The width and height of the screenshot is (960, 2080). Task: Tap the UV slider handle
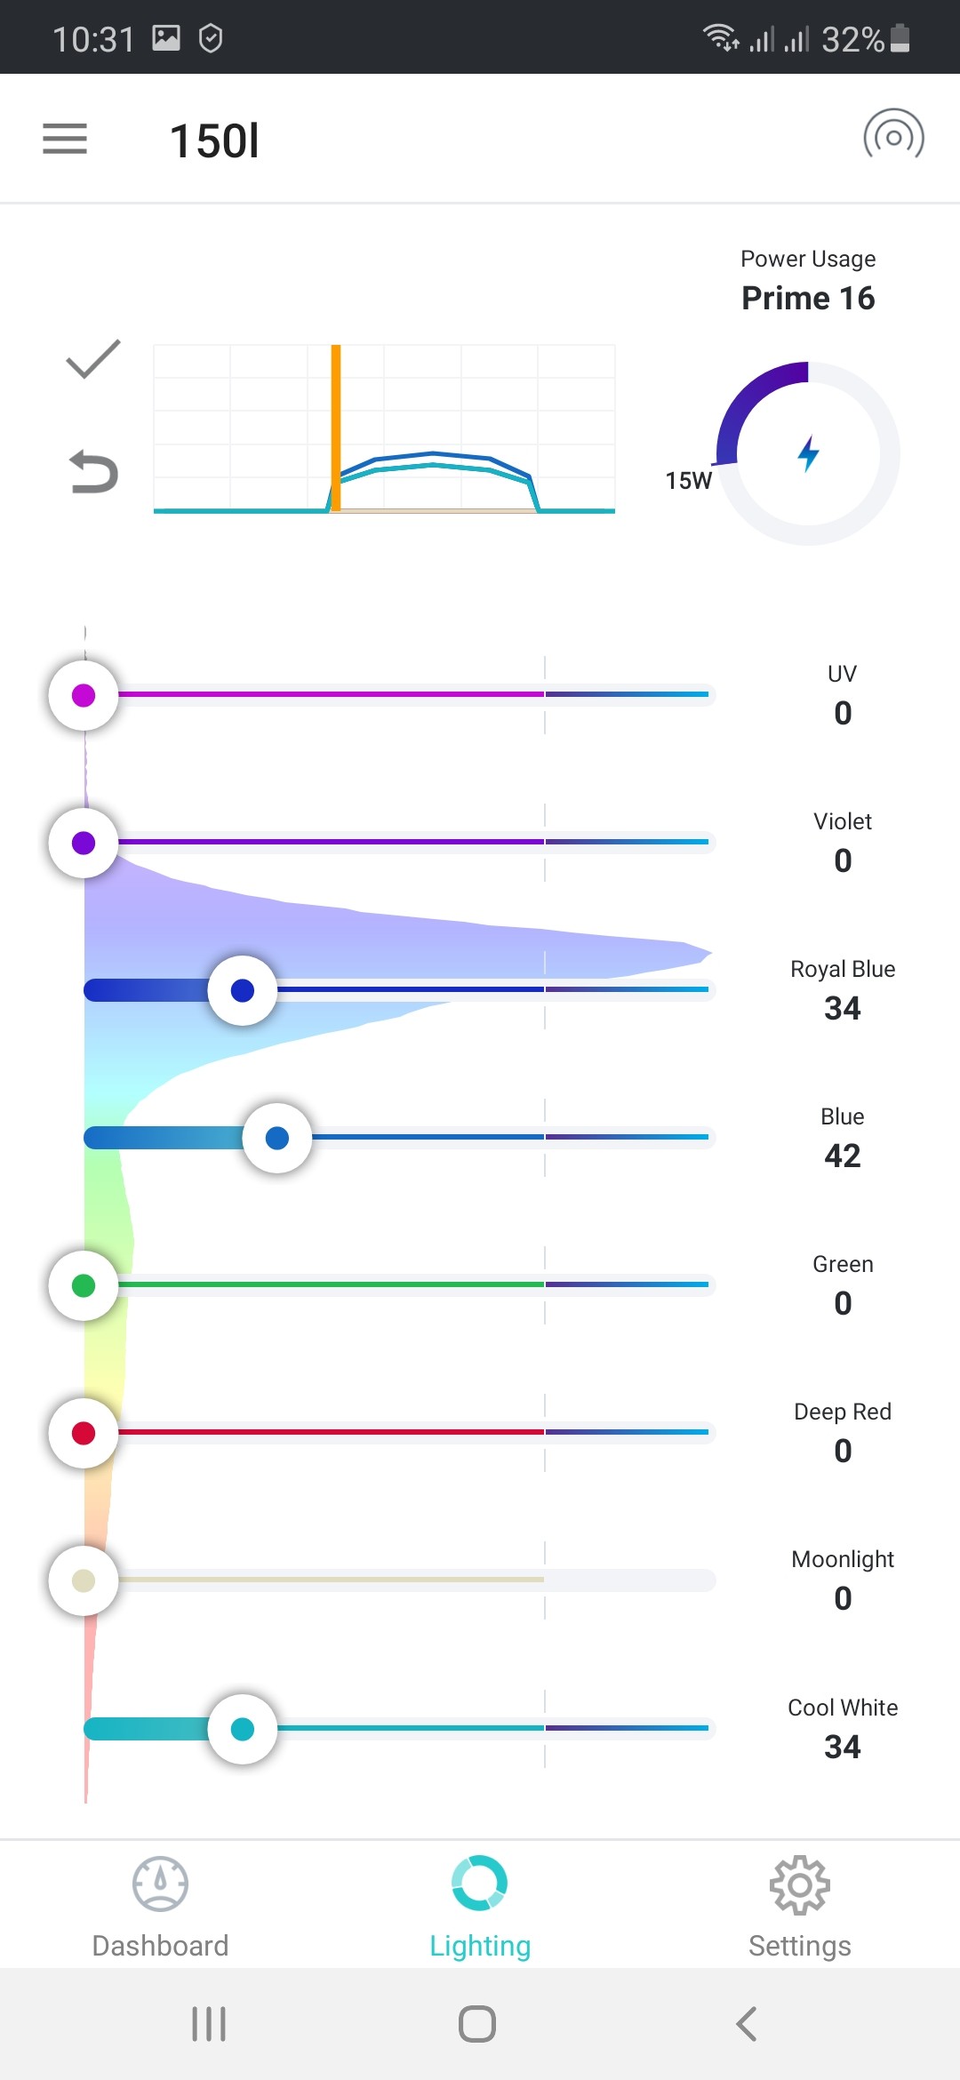pos(84,695)
